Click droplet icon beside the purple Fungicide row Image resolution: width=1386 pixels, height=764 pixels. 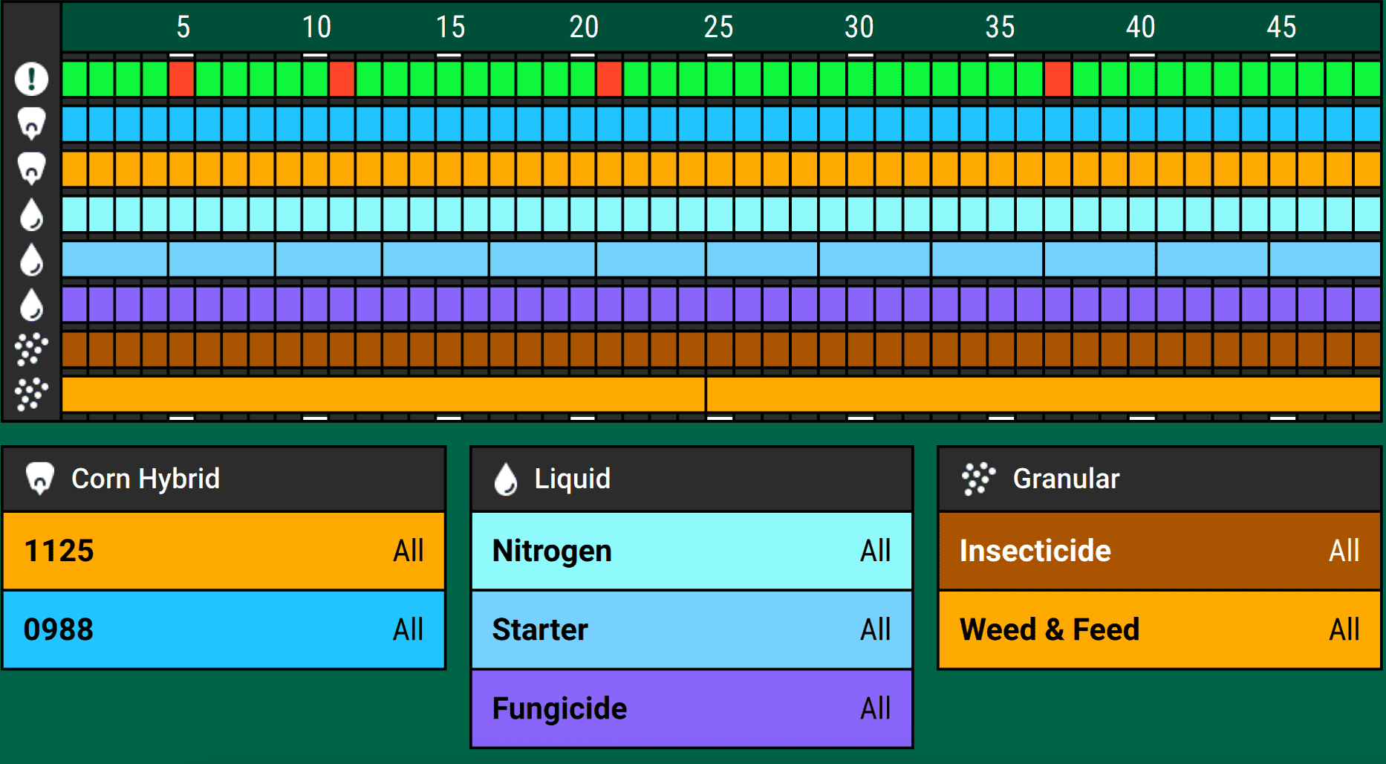(x=31, y=305)
